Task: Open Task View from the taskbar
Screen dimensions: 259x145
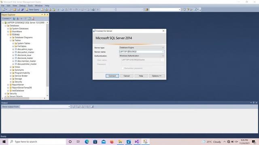Action: (78, 141)
